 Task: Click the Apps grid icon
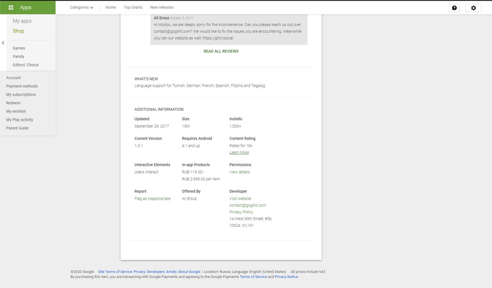[x=11, y=8]
